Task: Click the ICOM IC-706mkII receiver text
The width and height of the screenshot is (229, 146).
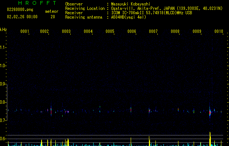Action: [151, 13]
